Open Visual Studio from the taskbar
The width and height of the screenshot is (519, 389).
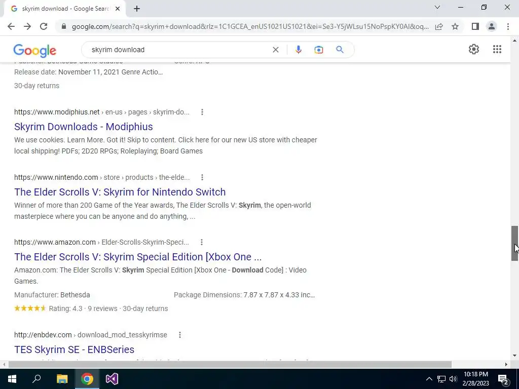[112, 379]
